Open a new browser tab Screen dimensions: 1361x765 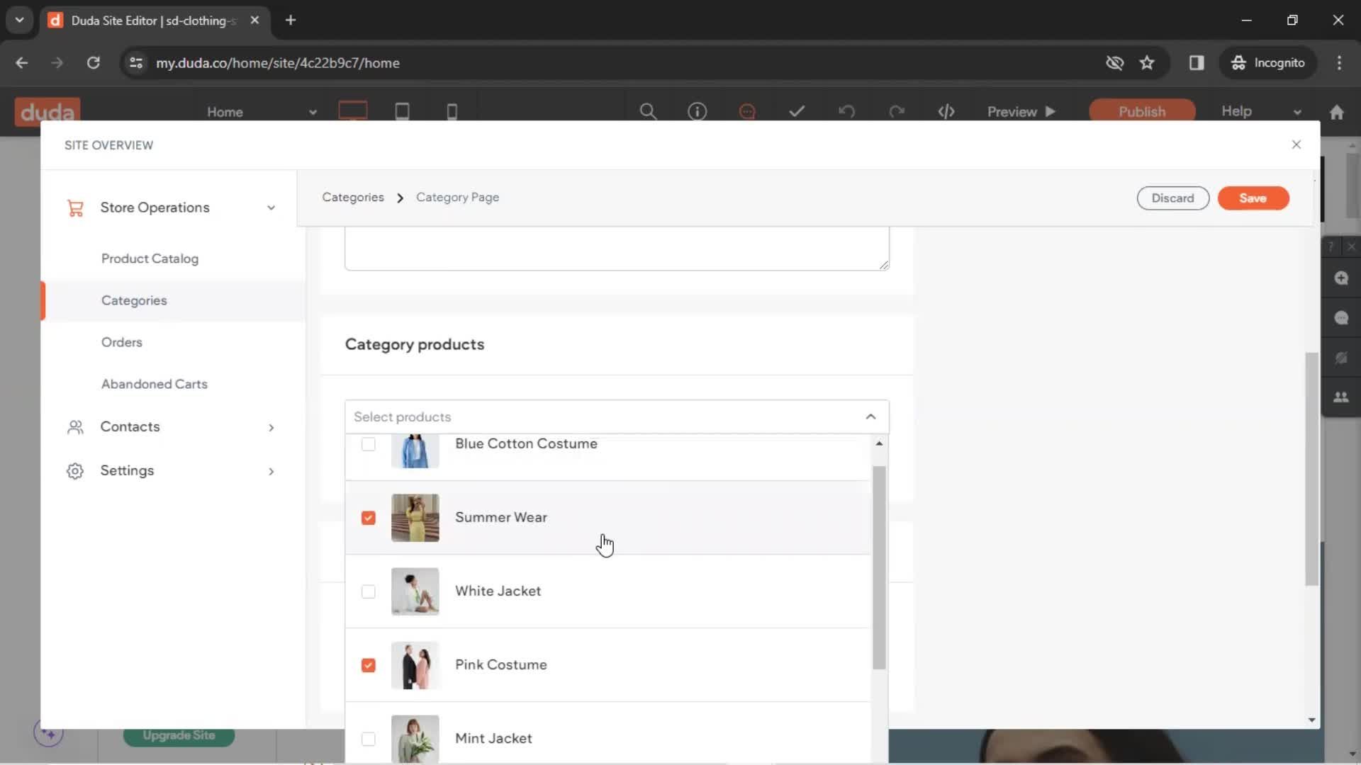pos(290,20)
